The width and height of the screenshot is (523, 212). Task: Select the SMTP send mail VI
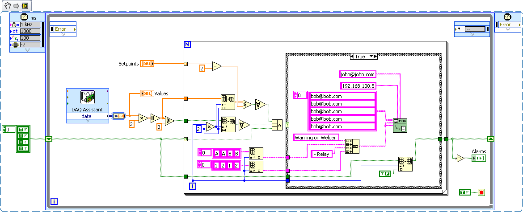click(400, 125)
